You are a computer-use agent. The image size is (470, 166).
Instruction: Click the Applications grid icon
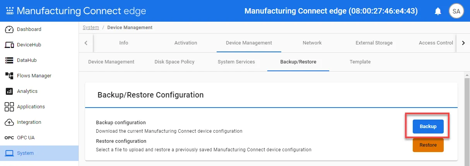tap(10, 107)
